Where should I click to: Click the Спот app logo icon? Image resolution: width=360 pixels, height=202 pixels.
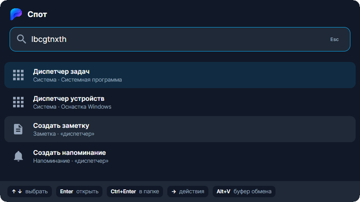(16, 14)
